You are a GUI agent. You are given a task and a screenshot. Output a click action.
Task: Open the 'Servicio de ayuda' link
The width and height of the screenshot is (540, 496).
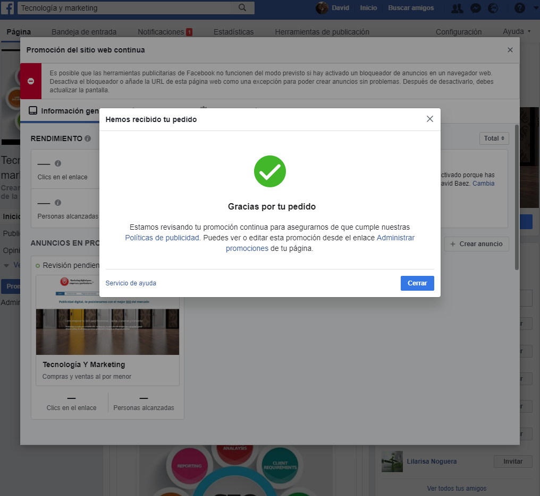(x=131, y=283)
